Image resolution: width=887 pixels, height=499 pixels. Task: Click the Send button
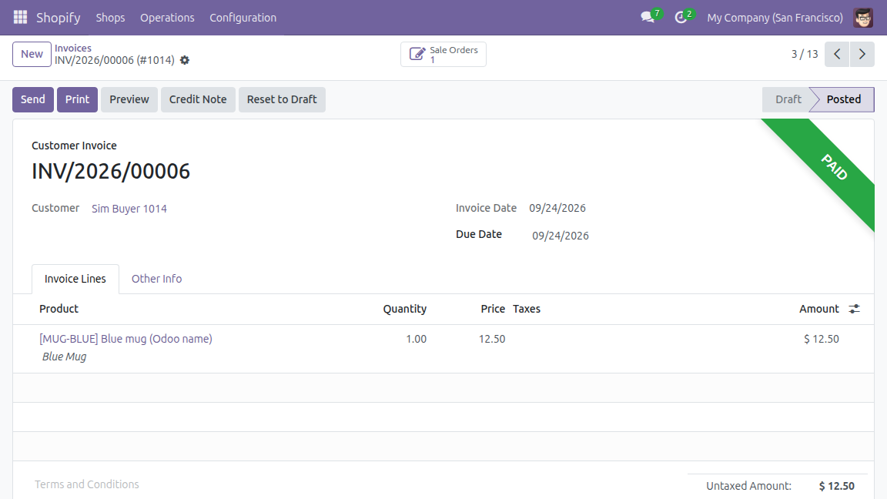tap(33, 99)
